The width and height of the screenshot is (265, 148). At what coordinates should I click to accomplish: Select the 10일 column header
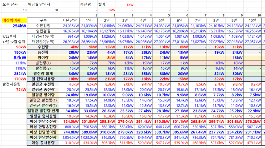pos(252,20)
